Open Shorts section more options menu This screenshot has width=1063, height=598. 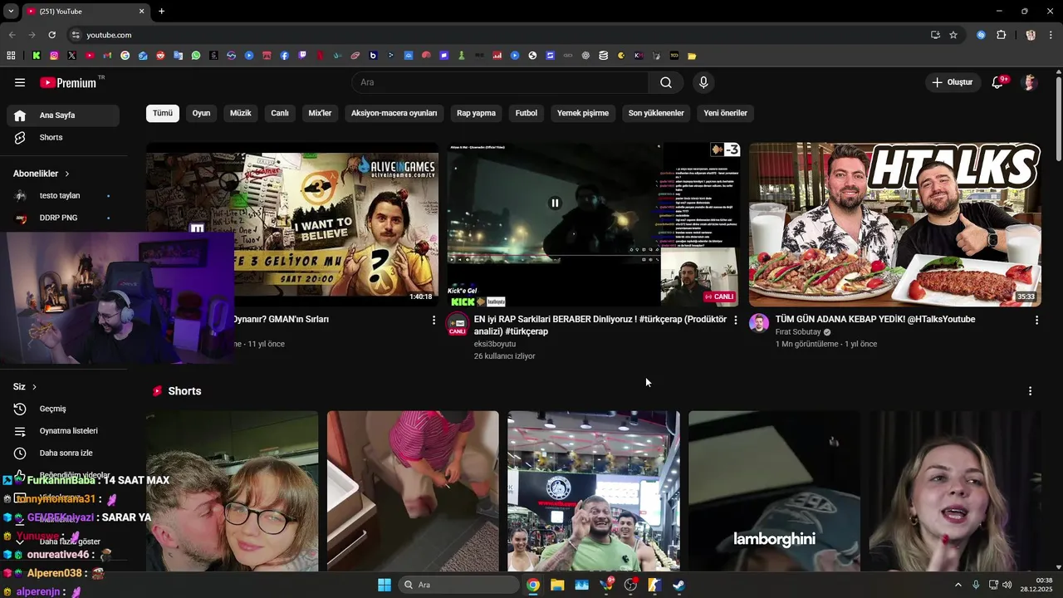click(1030, 391)
